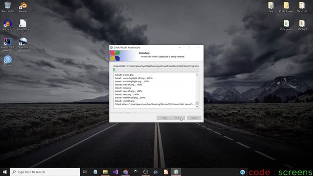This screenshot has height=176, width=313.
Task: Open the UGC NET desktop folder
Action: tap(302, 25)
